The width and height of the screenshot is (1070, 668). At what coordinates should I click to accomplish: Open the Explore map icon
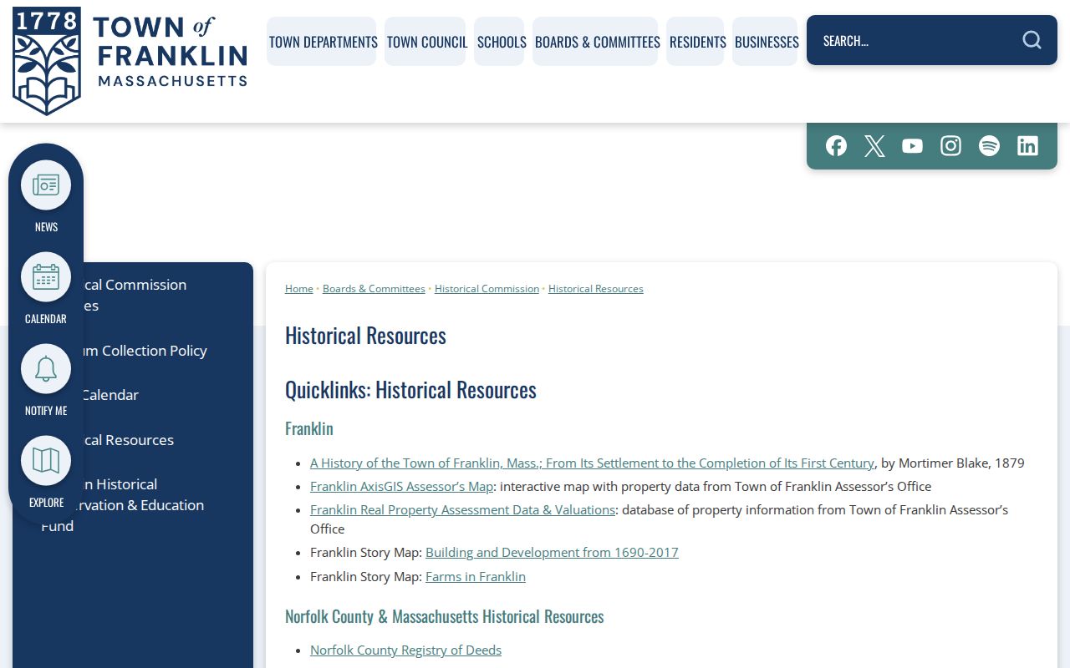46,461
